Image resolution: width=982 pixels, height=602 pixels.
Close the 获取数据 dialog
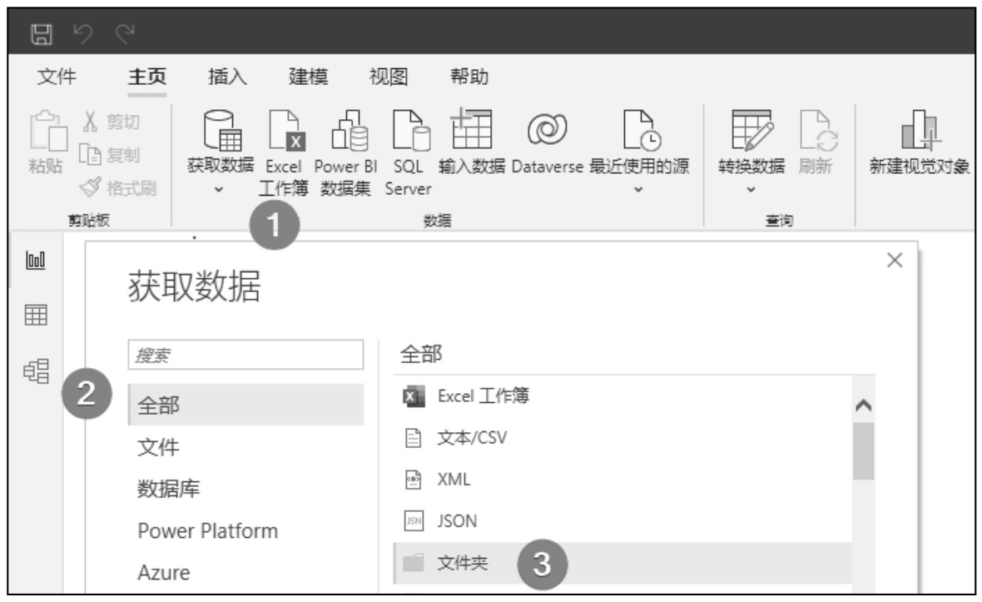(x=895, y=260)
